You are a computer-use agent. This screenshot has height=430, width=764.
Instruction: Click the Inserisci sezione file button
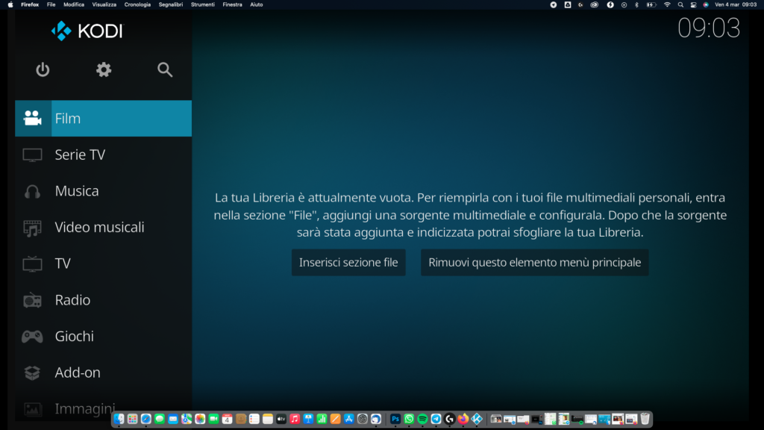348,262
